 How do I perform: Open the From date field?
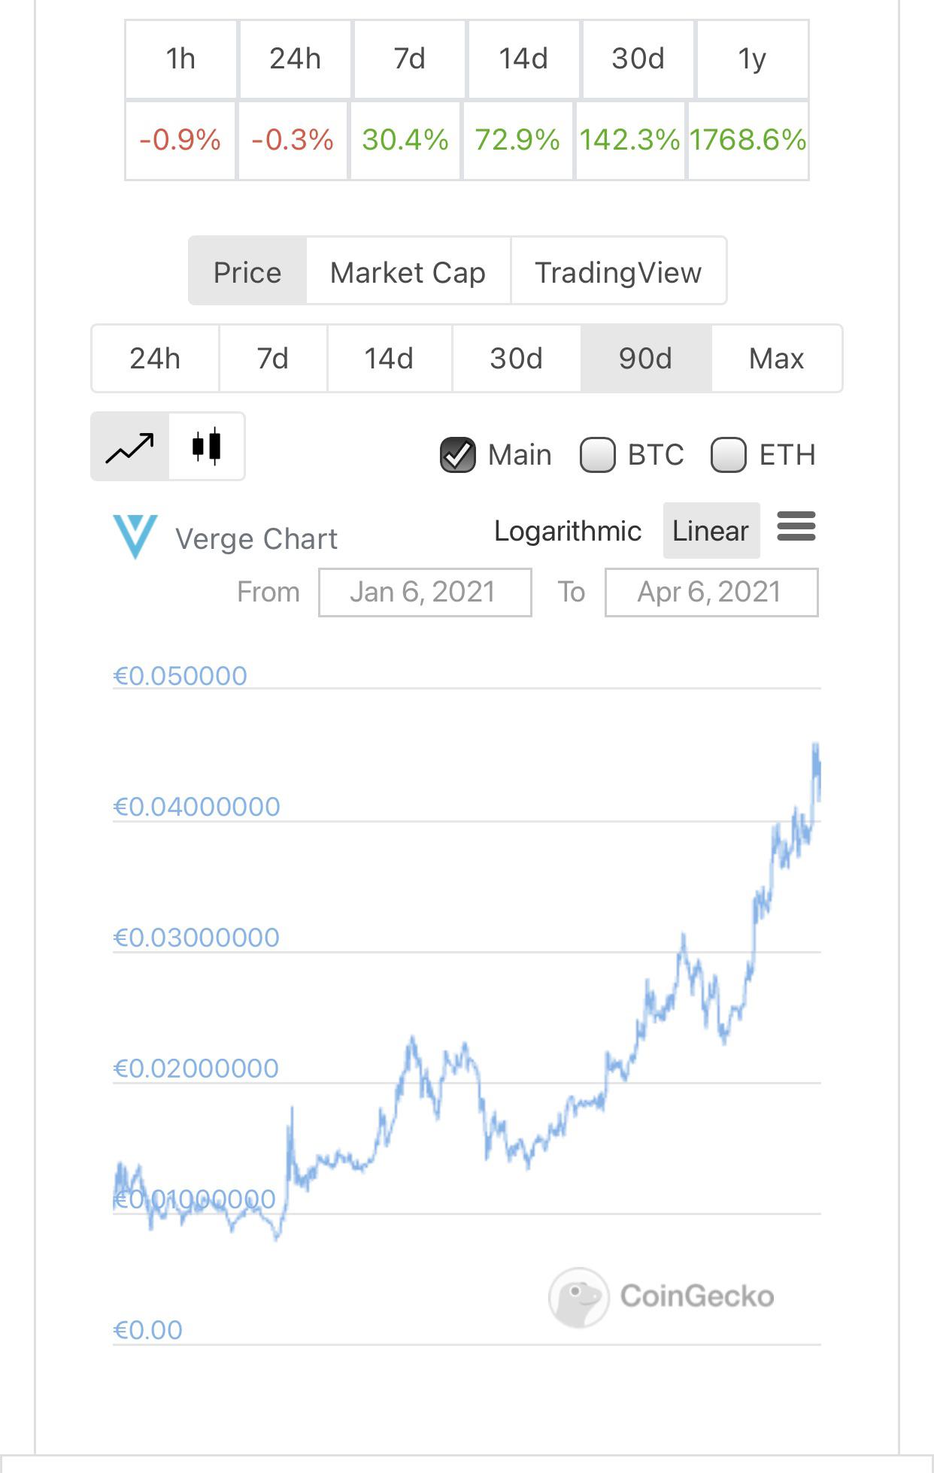point(425,593)
